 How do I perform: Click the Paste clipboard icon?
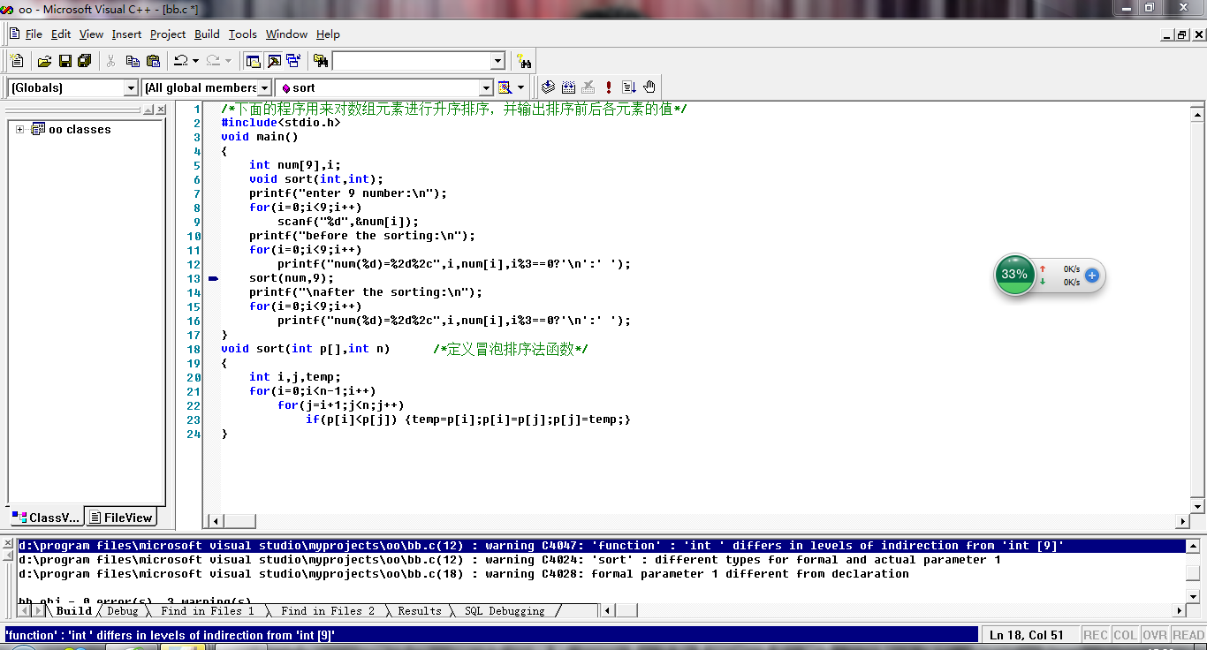(153, 61)
